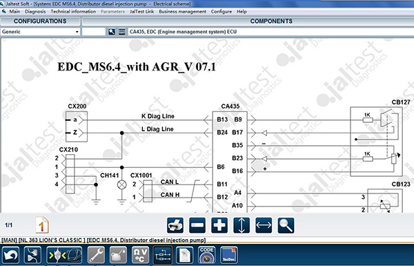Launch the TecDoc icon
The width and height of the screenshot is (414, 266).
229,255
